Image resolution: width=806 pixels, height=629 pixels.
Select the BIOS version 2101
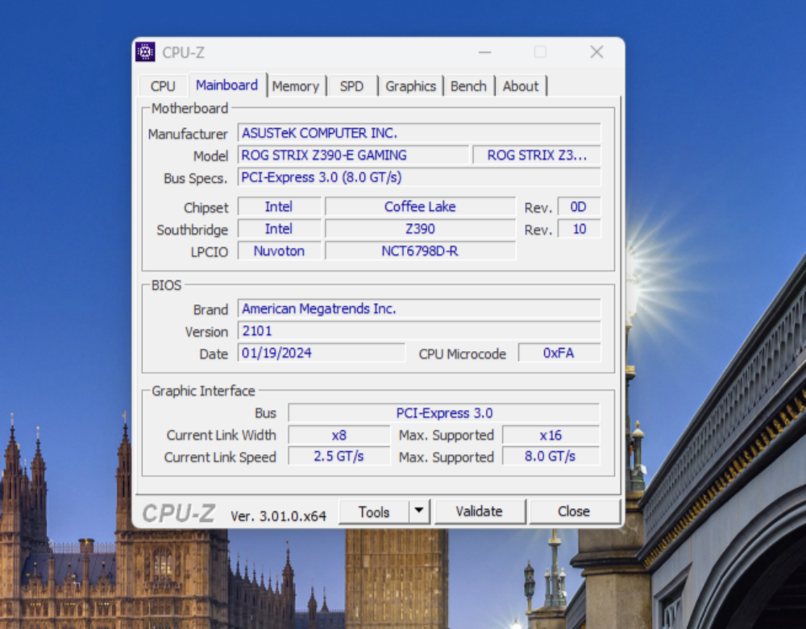419,331
